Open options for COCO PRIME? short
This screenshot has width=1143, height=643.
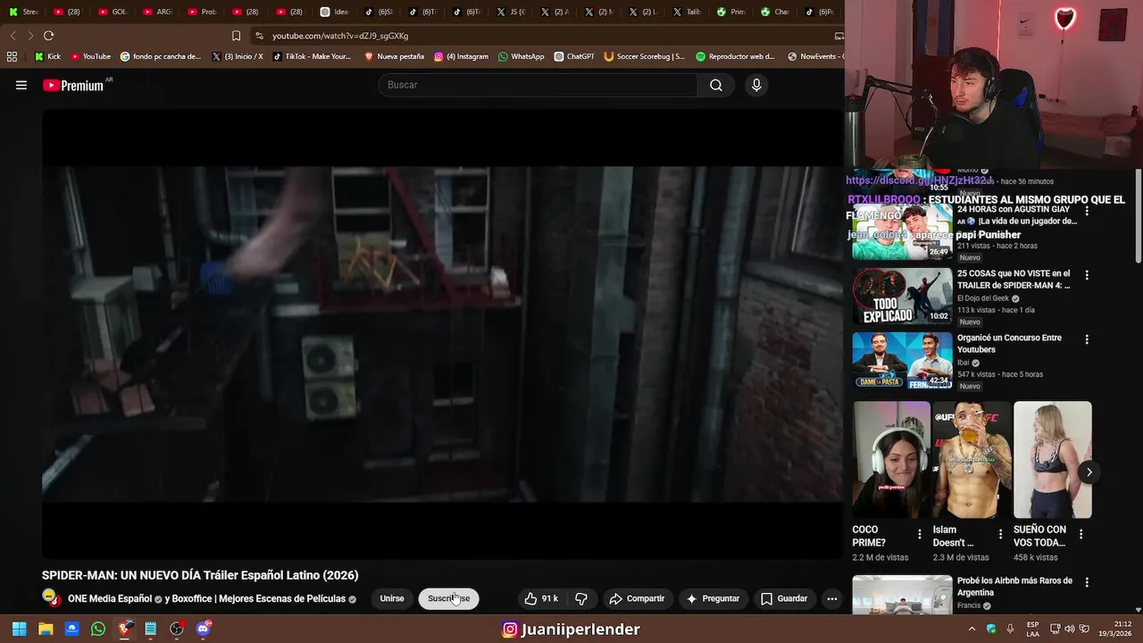920,534
